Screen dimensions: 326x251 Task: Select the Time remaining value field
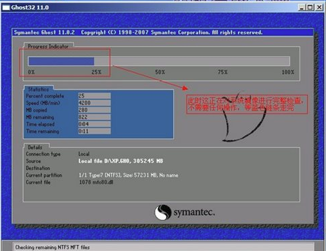click(x=95, y=131)
